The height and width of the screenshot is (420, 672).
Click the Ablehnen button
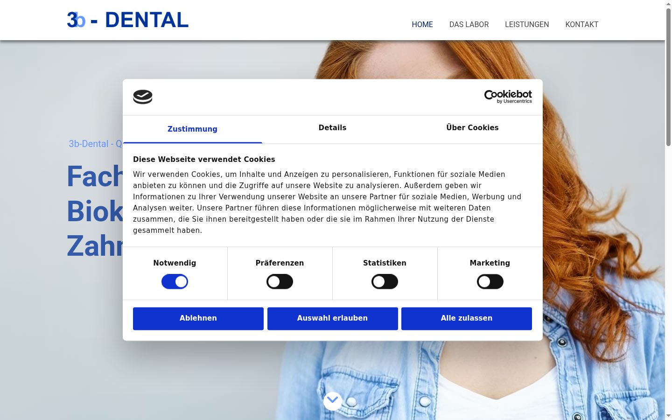pyautogui.click(x=198, y=318)
